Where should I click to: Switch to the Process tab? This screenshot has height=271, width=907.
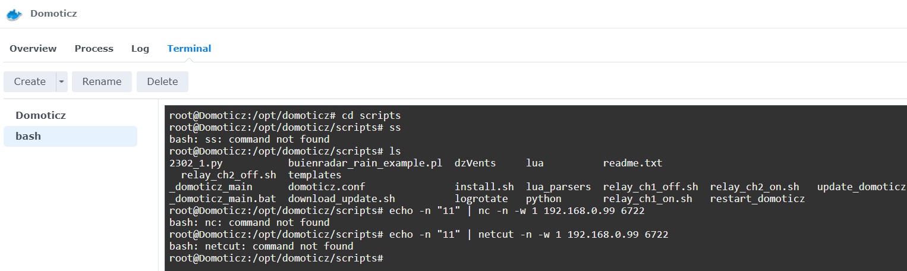tap(94, 49)
